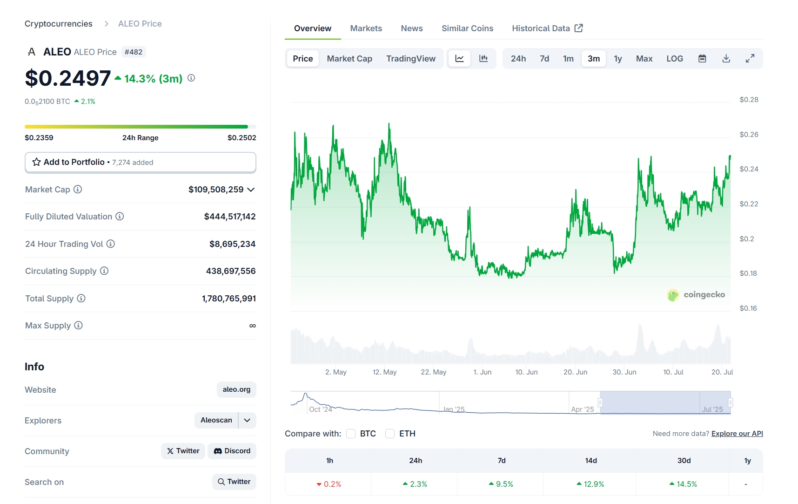Click the highlighted navigator range selection
This screenshot has height=504, width=798.
tap(665, 402)
